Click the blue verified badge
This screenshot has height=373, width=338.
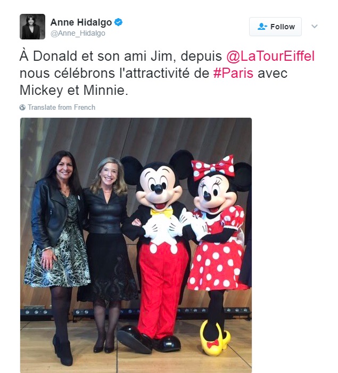118,22
